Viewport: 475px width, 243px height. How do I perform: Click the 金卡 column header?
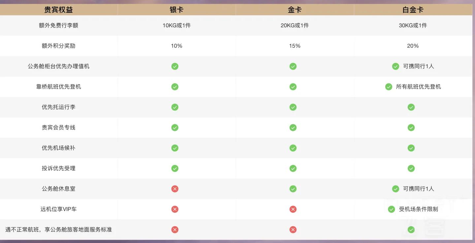tap(295, 10)
